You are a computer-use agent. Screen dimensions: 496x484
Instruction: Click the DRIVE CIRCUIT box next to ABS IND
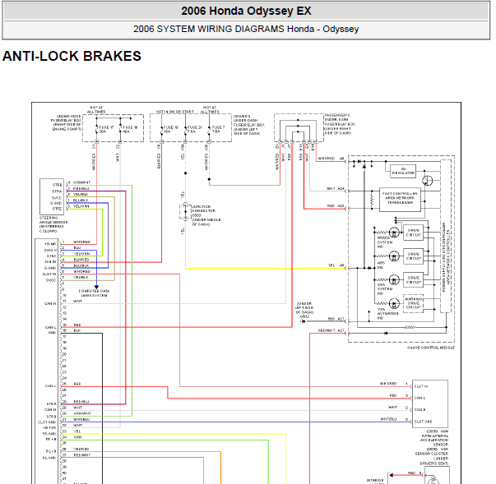pos(413,256)
